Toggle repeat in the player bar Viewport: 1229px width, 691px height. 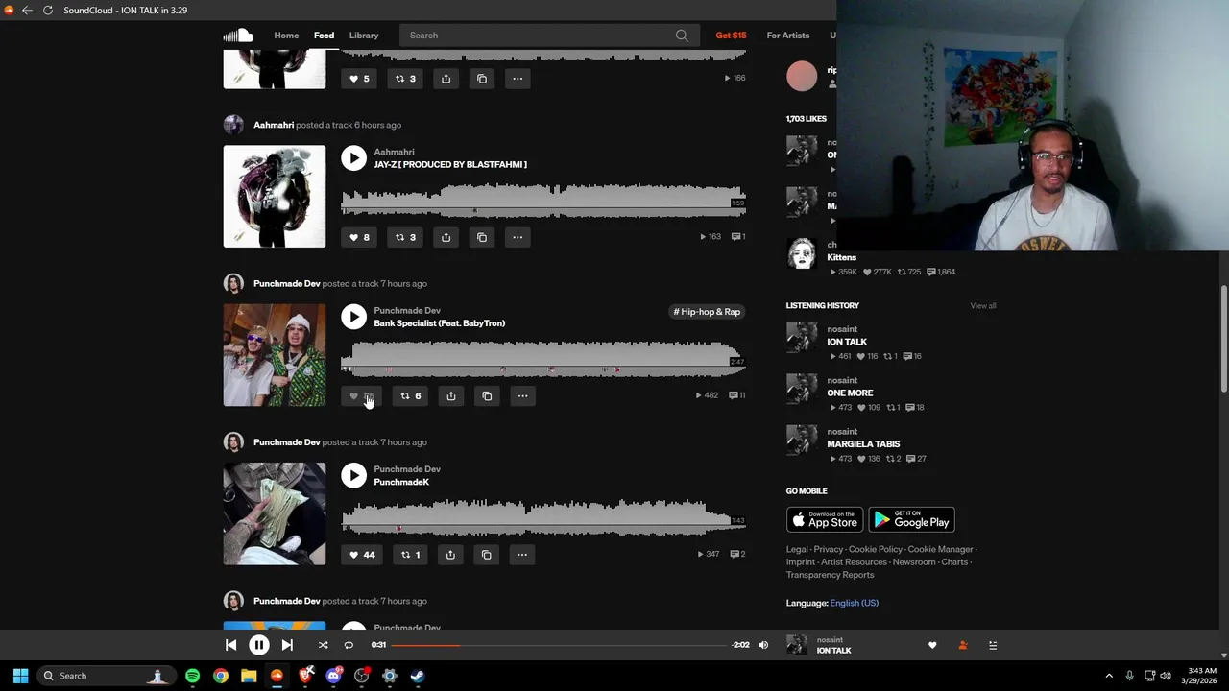point(349,645)
